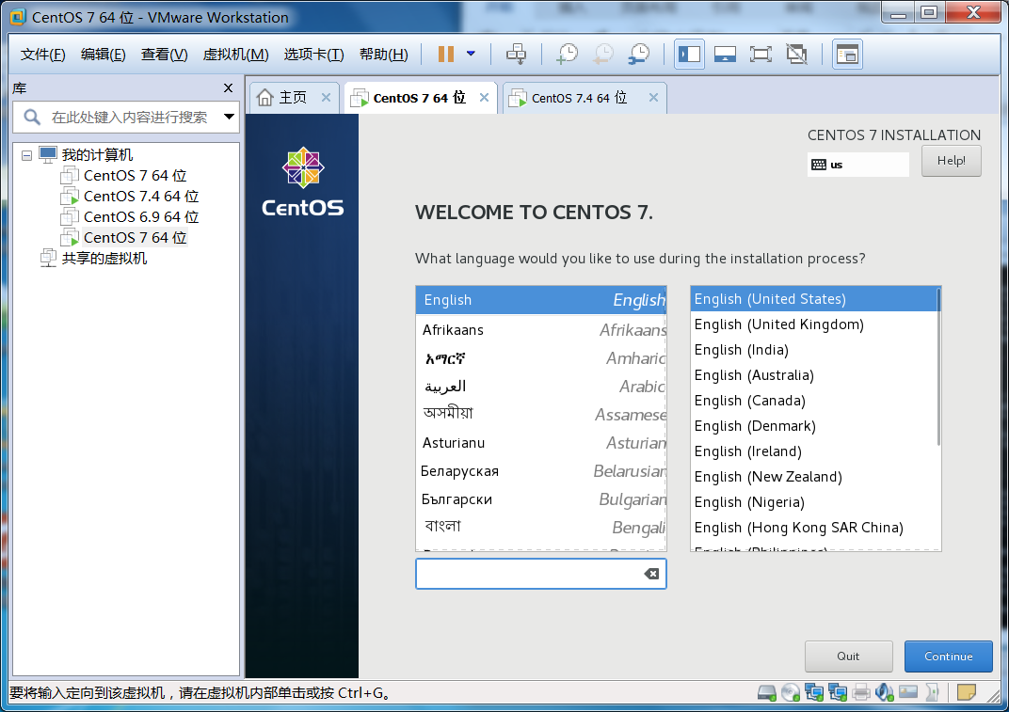Viewport: 1009px width, 712px height.
Task: Select Assamese in the language list
Action: tap(540, 415)
